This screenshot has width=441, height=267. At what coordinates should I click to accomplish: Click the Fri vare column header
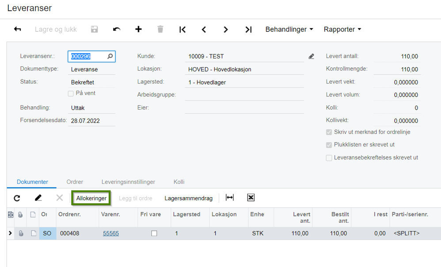pyautogui.click(x=154, y=217)
